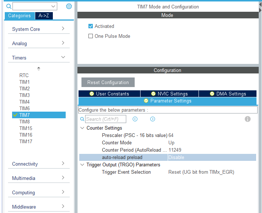Click the next search result arrow
The height and width of the screenshot is (213, 262).
(x=153, y=119)
